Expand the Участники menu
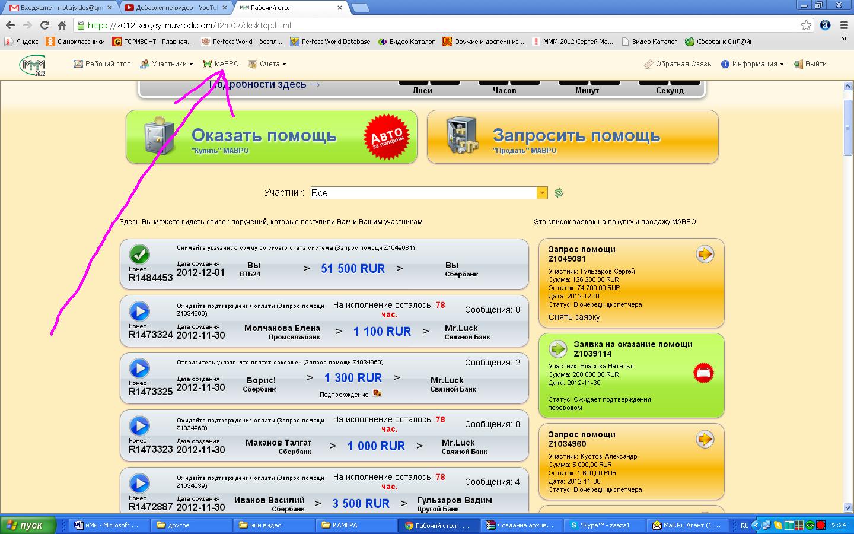Screen dimensions: 854x534 coord(167,64)
